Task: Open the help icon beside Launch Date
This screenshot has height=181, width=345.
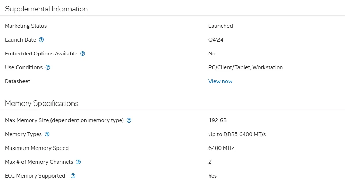Action: pos(41,40)
